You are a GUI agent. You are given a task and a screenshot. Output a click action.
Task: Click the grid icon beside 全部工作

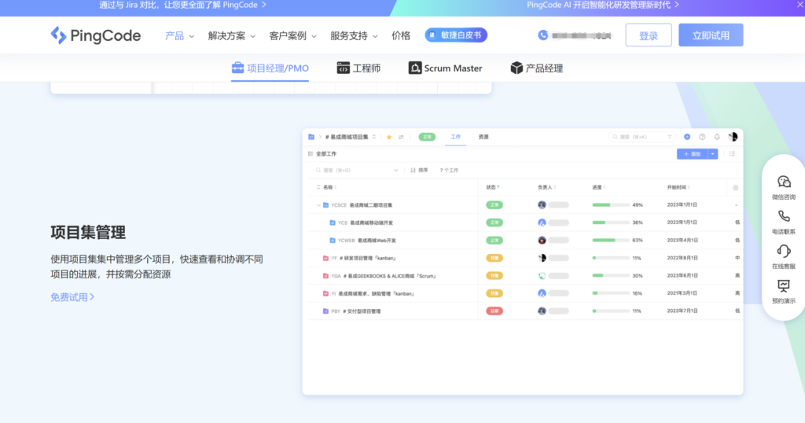click(310, 154)
